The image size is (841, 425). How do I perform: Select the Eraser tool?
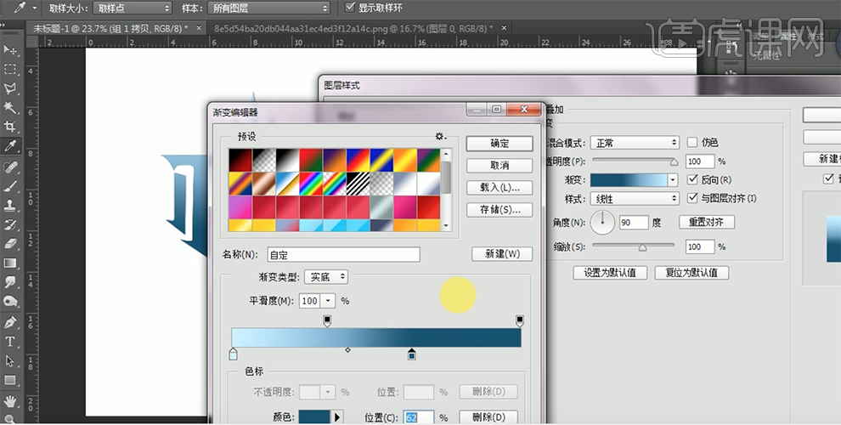click(10, 244)
